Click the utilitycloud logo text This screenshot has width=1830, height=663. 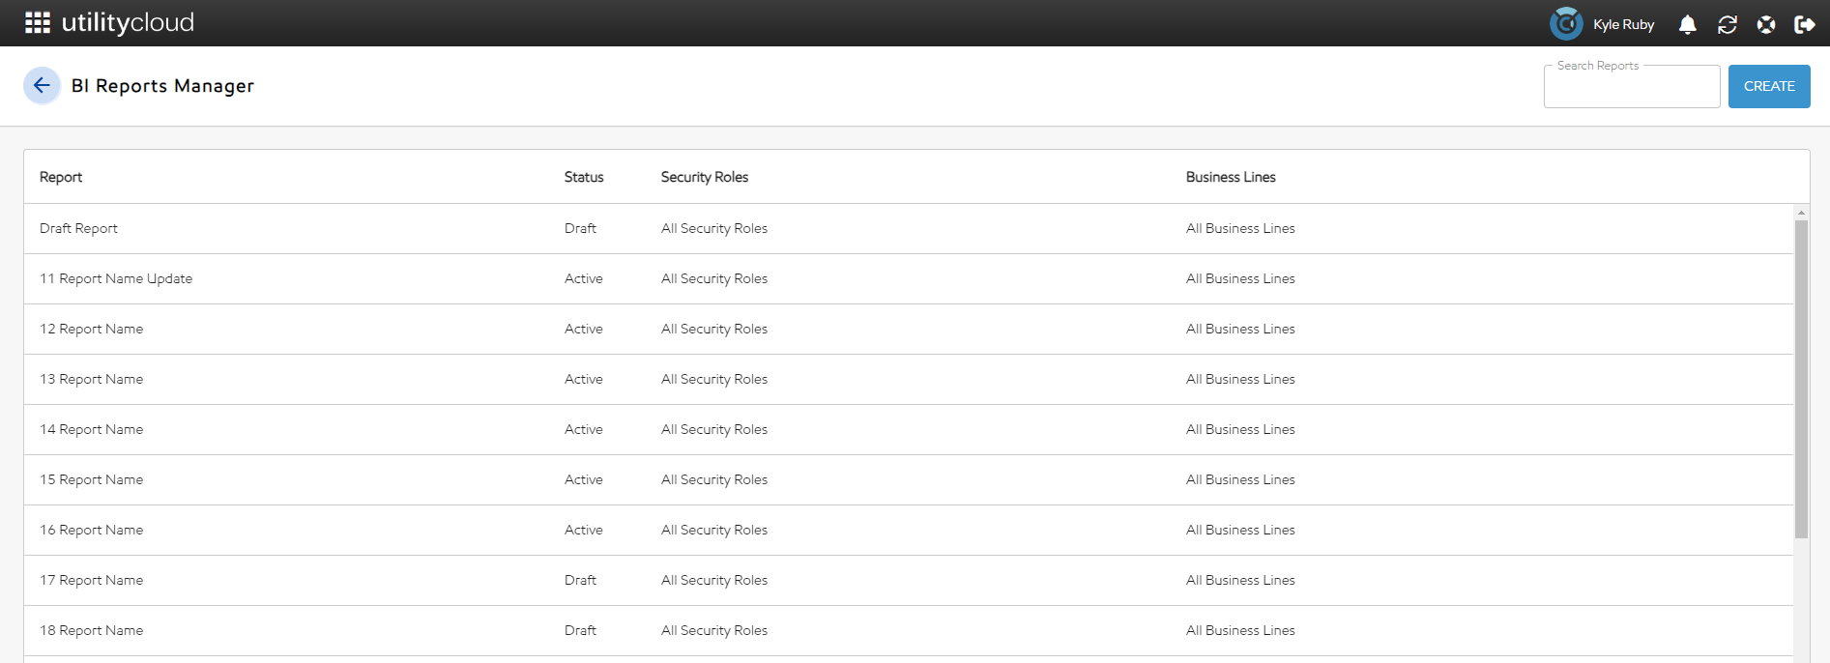pos(128,23)
